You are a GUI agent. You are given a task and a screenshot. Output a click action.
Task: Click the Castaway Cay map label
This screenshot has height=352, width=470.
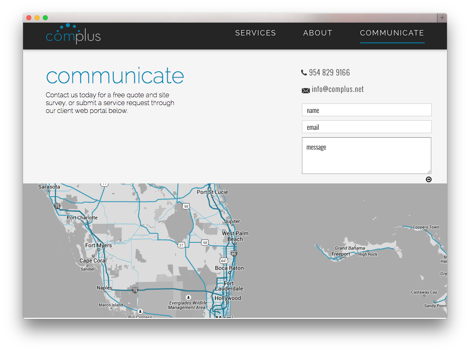pyautogui.click(x=424, y=292)
